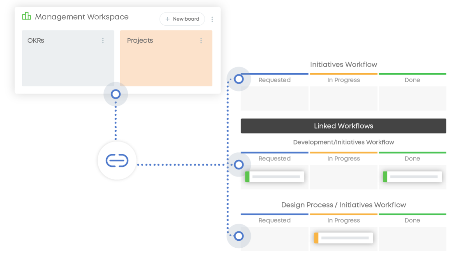Select the Projects board tile
The image size is (467, 261).
tap(166, 62)
